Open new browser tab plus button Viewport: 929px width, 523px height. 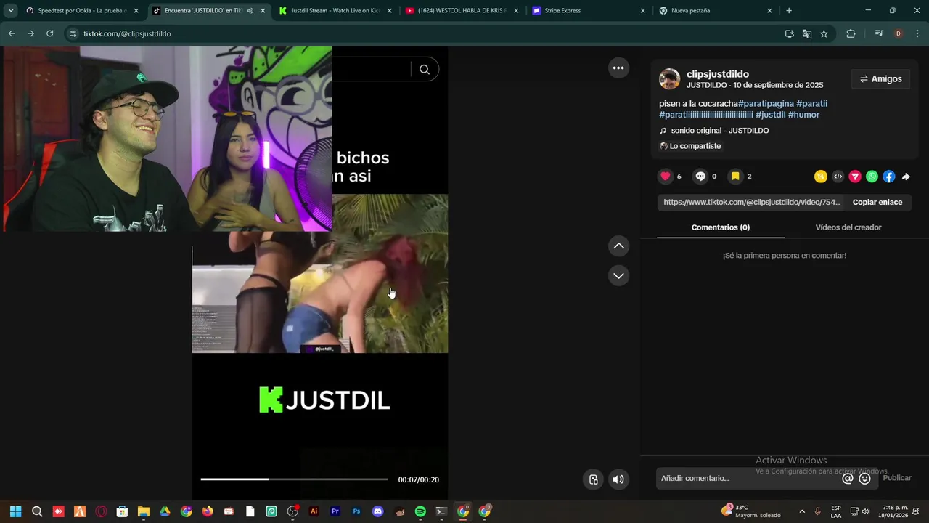(x=789, y=11)
